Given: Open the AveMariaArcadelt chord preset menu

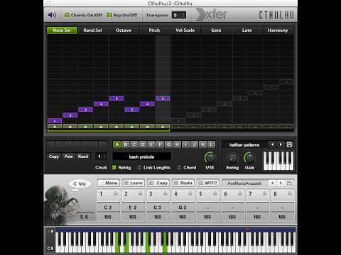Looking at the screenshot, I should (x=245, y=183).
